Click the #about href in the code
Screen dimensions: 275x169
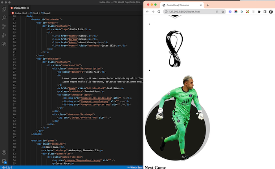(73, 42)
